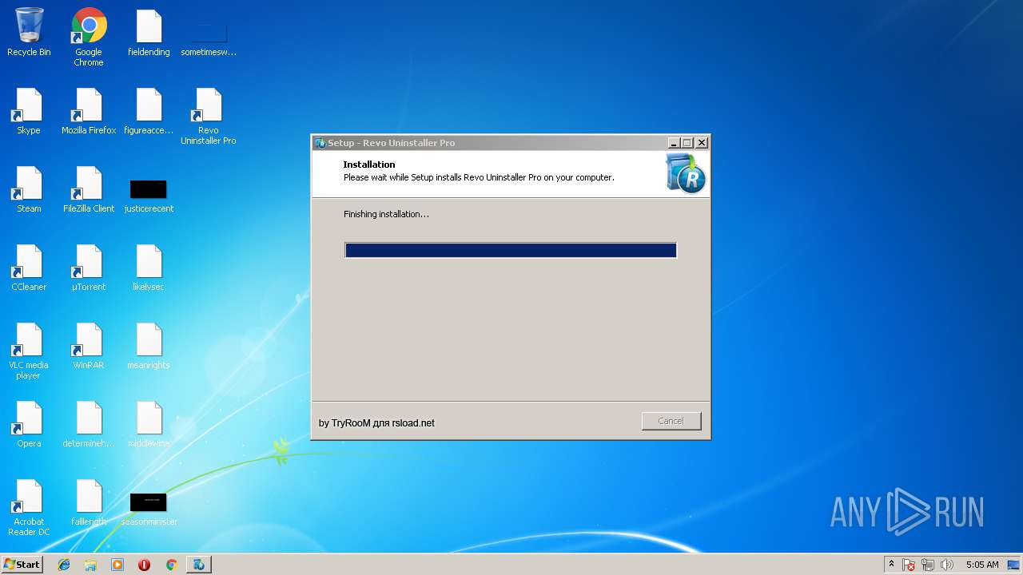Screen dimensions: 1023x575
Task: Open Action Center flag tray icon
Action: point(909,565)
